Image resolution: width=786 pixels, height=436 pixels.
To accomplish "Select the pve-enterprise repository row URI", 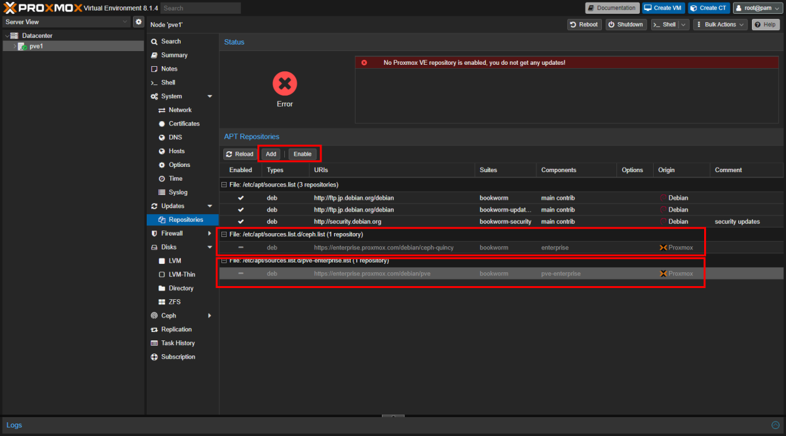I will click(372, 274).
